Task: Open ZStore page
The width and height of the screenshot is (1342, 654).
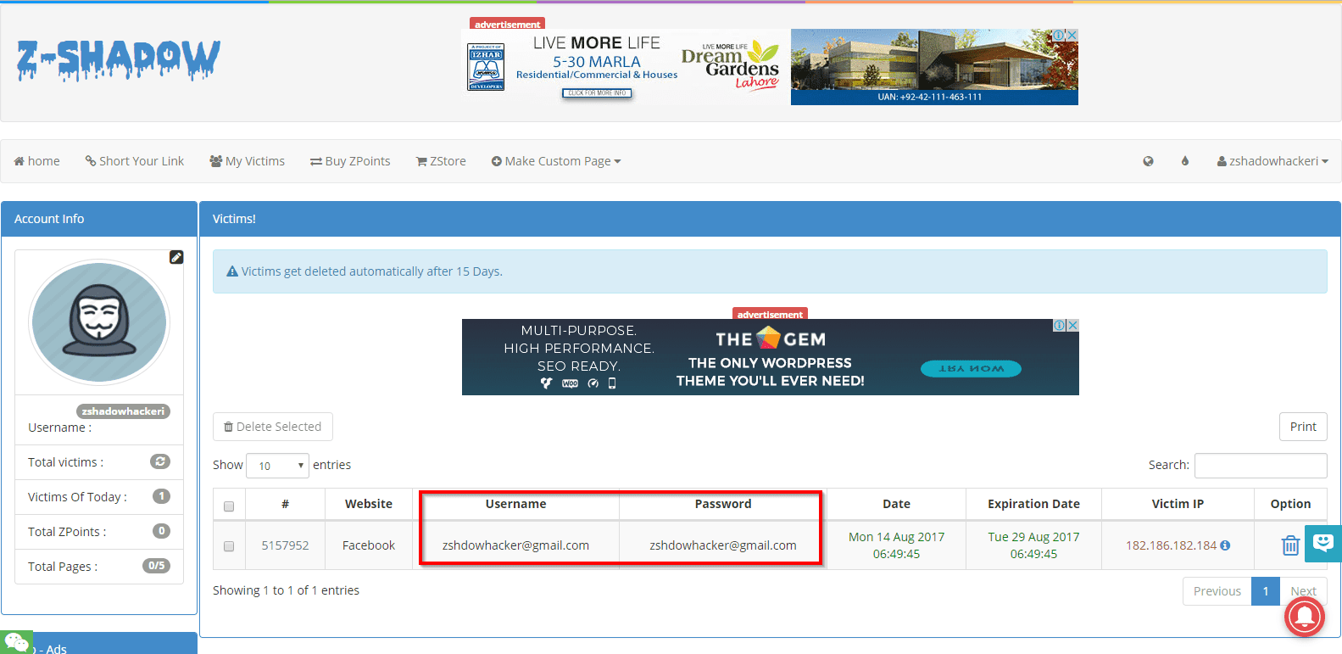Action: [x=441, y=161]
